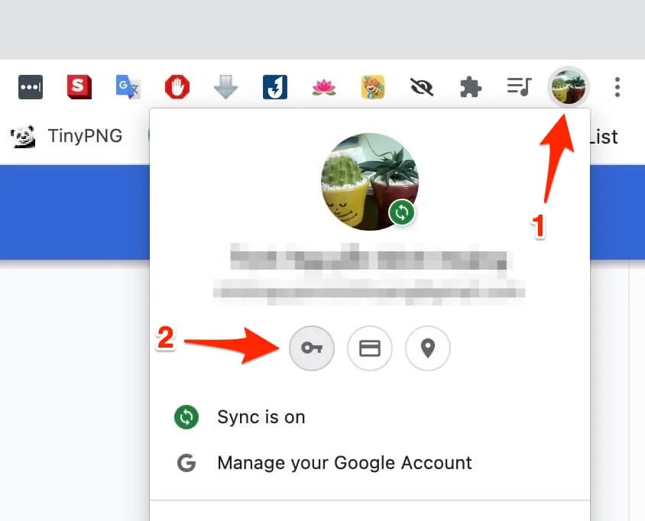Screen dimensions: 645x521
Task: Click the puzzle-piece Extensions icon
Action: 470,86
